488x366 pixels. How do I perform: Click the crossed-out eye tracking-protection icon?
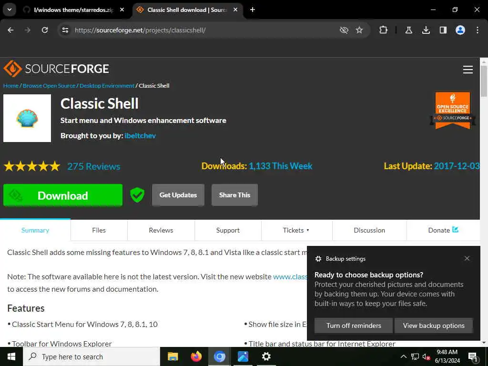[x=344, y=30]
